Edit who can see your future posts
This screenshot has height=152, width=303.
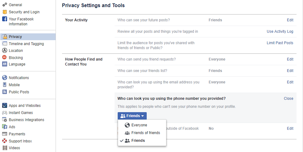click(290, 20)
